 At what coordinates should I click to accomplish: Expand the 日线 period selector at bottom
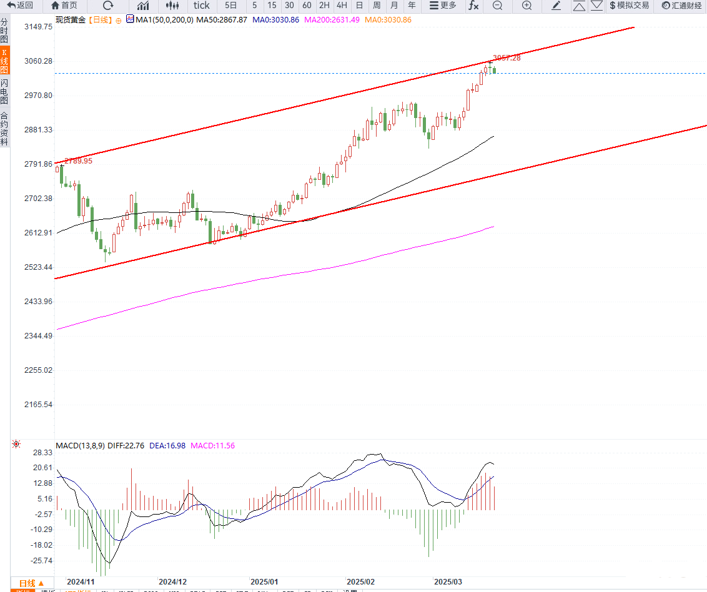[x=31, y=583]
